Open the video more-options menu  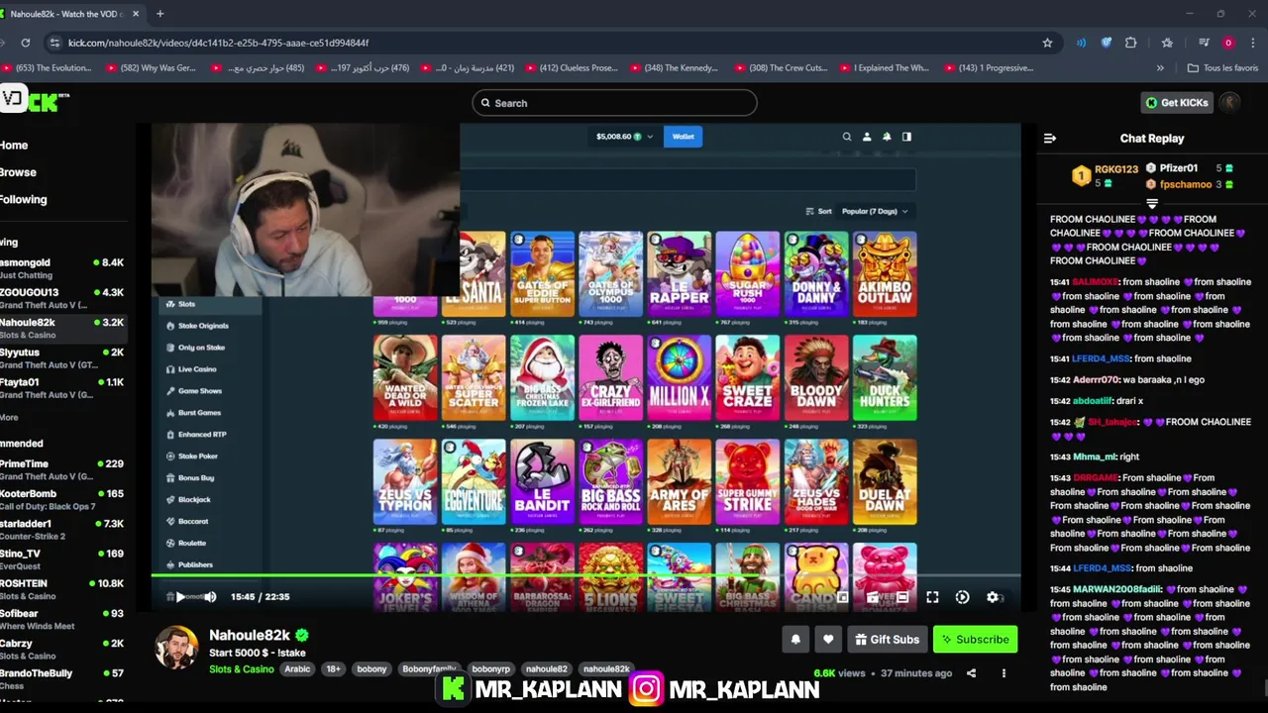(x=1004, y=673)
